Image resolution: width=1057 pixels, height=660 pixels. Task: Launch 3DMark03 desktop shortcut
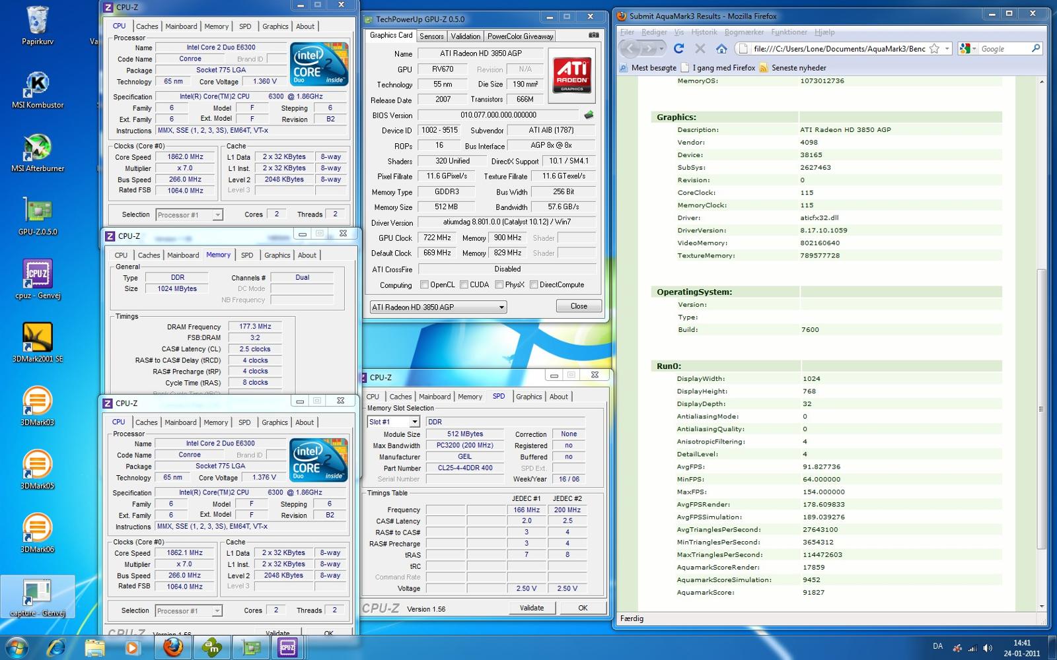pos(38,406)
